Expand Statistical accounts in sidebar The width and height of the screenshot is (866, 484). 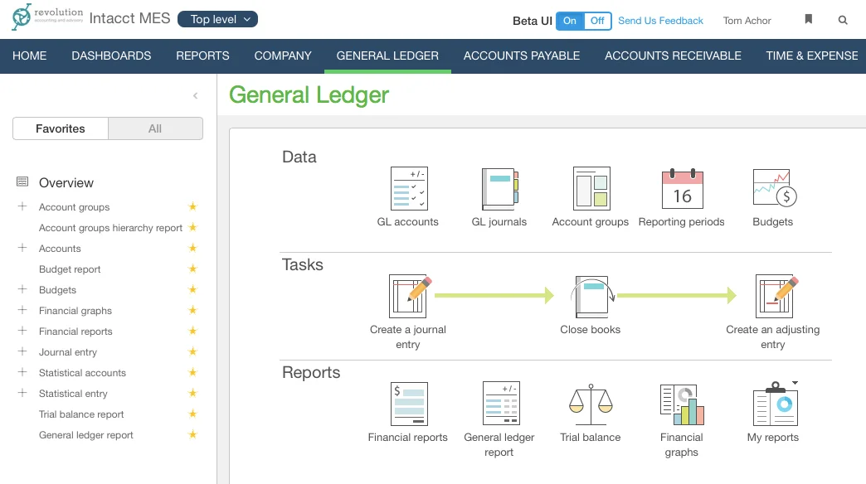(22, 372)
